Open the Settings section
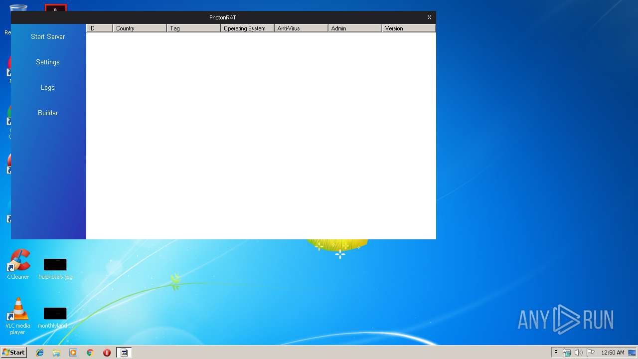This screenshot has width=638, height=359. (48, 62)
